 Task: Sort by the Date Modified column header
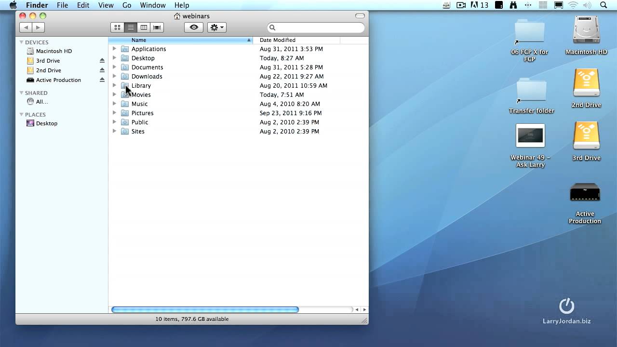(296, 40)
